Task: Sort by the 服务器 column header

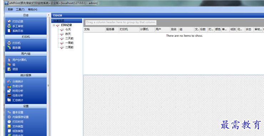Action: point(112,29)
